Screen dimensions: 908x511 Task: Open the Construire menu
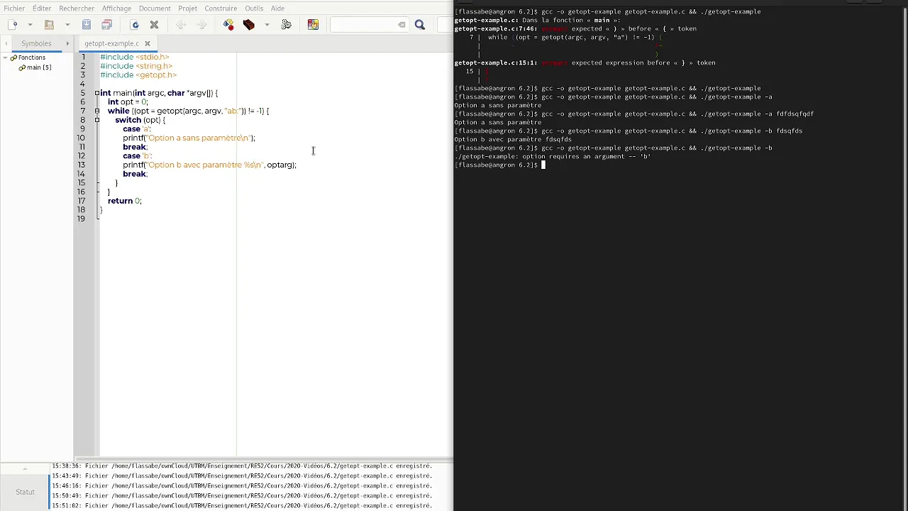(x=221, y=9)
